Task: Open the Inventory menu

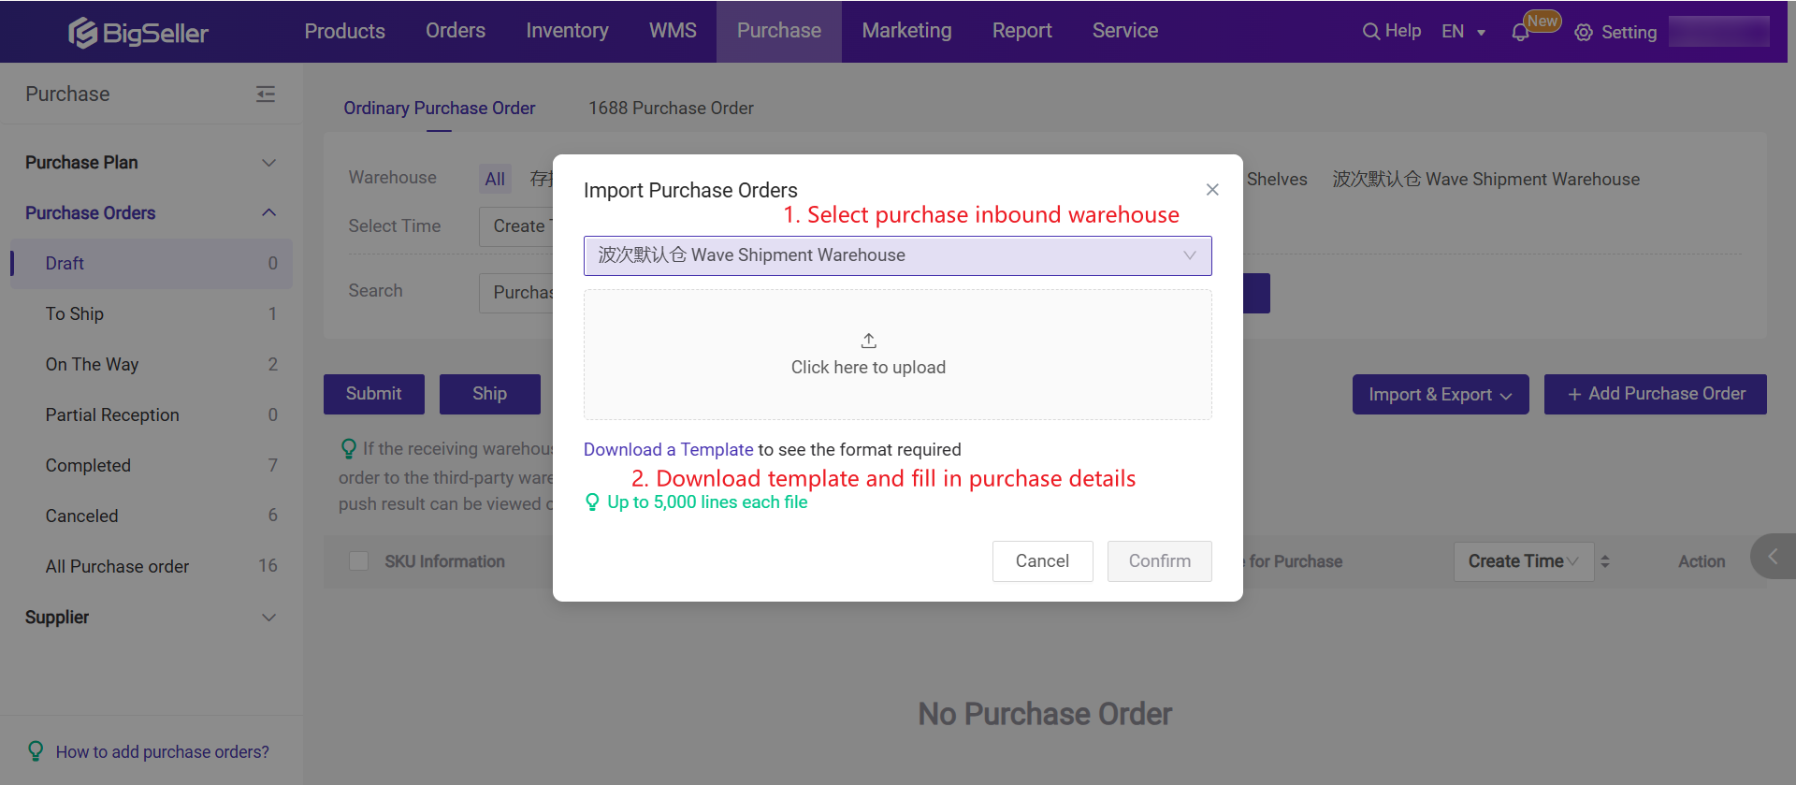Action: coord(567,31)
